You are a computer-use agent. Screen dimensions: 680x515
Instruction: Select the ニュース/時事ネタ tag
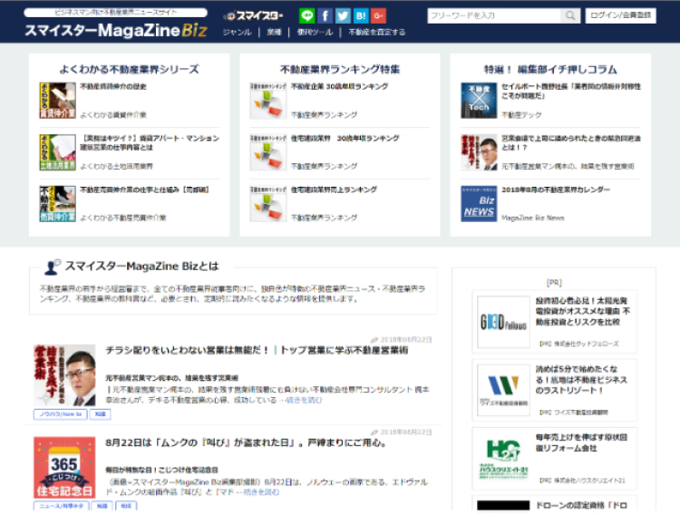point(61,506)
